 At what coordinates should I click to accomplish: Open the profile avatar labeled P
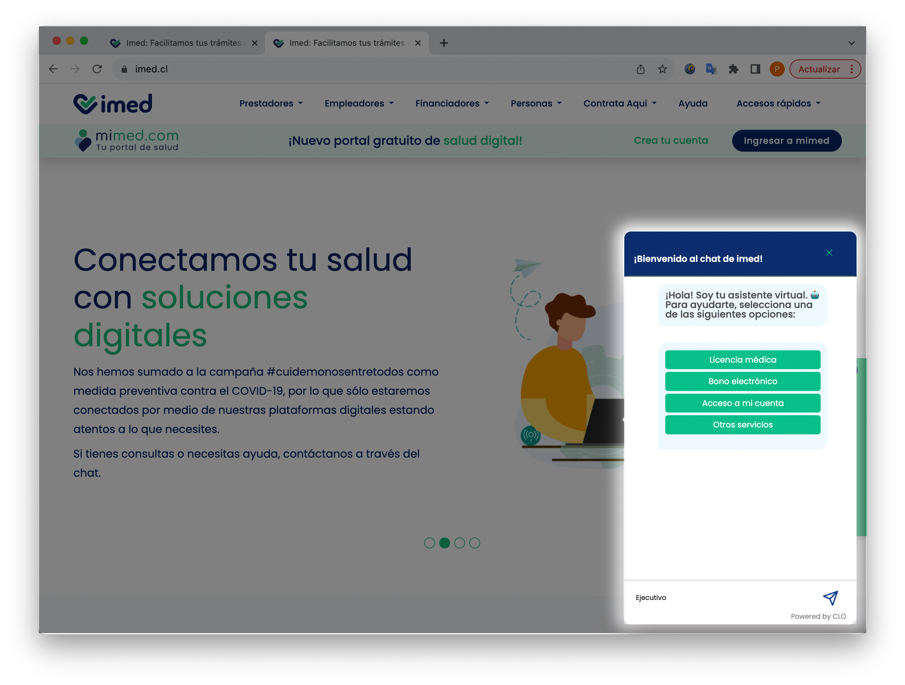click(777, 69)
